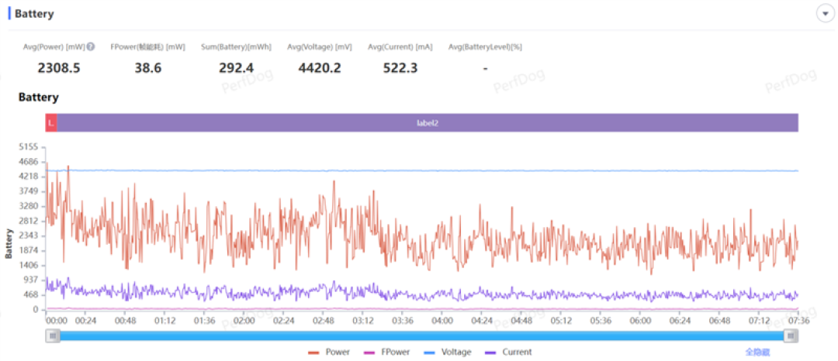
Task: Click the Sum(Battery) value 292.4
Action: point(236,67)
